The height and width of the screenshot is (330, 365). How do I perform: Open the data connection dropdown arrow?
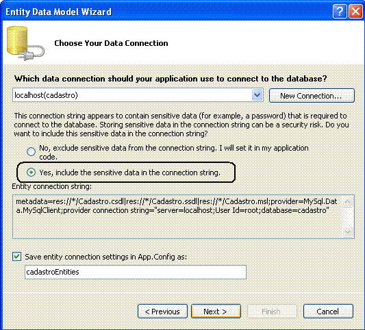[x=257, y=95]
